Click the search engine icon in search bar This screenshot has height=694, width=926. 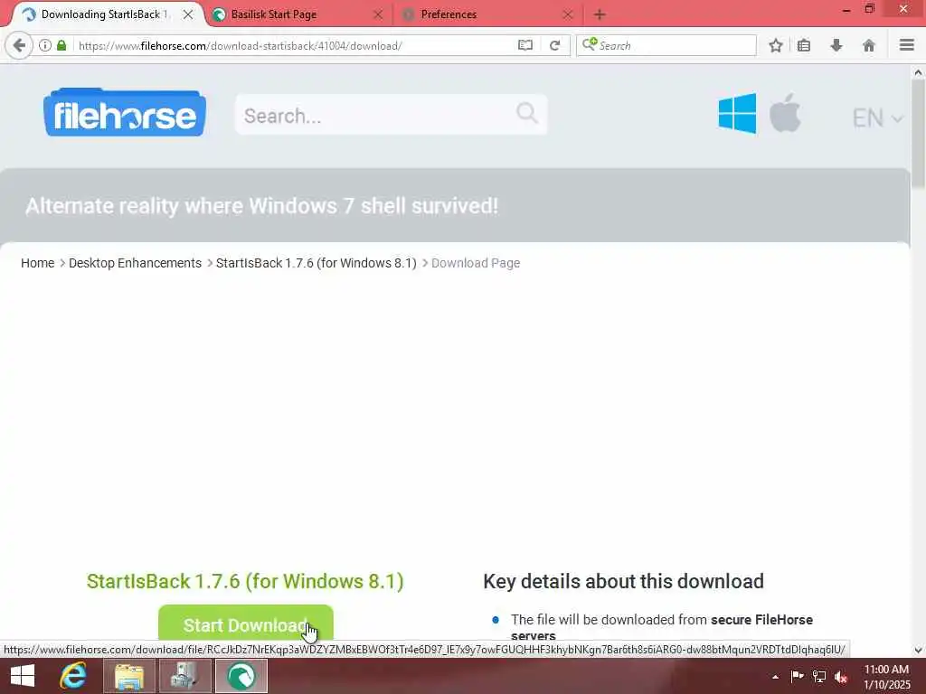(590, 45)
